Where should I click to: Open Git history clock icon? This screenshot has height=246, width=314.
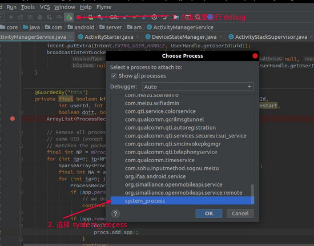point(154,17)
